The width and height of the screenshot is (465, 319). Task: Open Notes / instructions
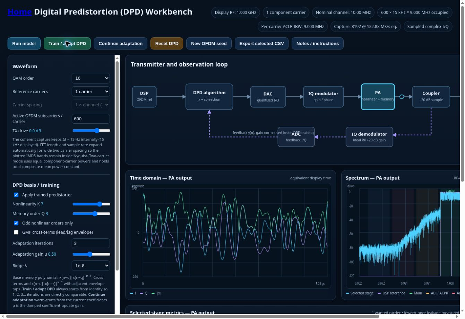point(318,43)
